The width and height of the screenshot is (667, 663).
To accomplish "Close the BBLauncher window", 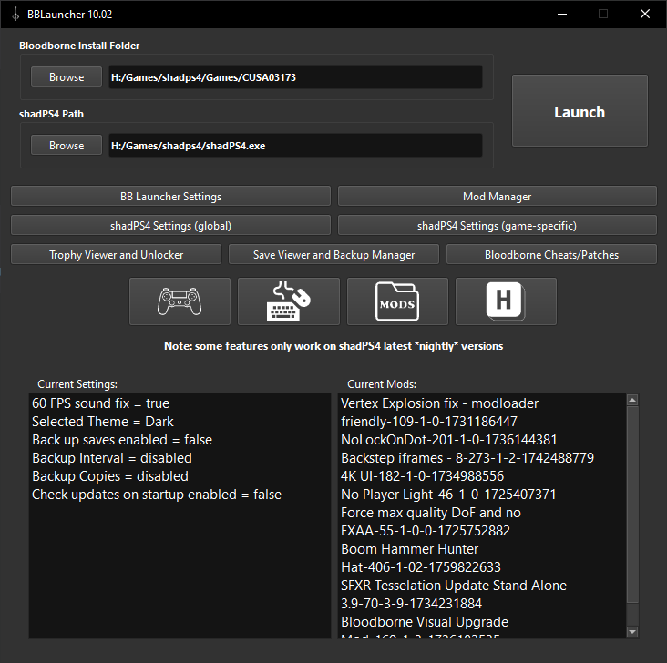I will 645,14.
